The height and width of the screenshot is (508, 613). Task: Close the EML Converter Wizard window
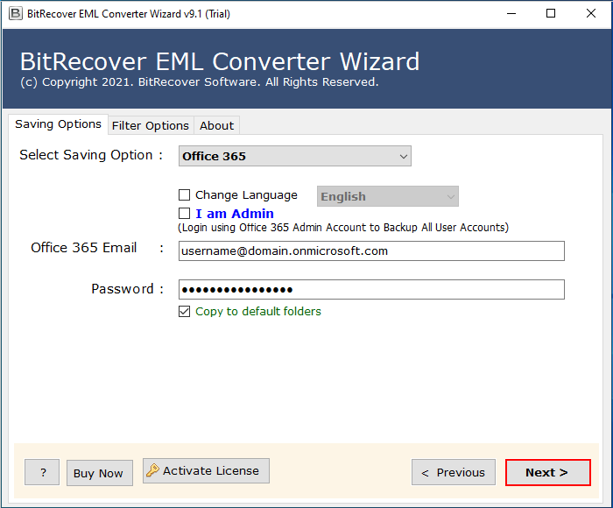pos(590,14)
